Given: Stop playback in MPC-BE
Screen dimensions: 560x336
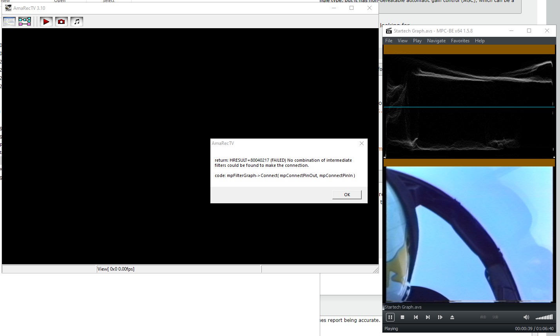Looking at the screenshot, I should tap(402, 317).
